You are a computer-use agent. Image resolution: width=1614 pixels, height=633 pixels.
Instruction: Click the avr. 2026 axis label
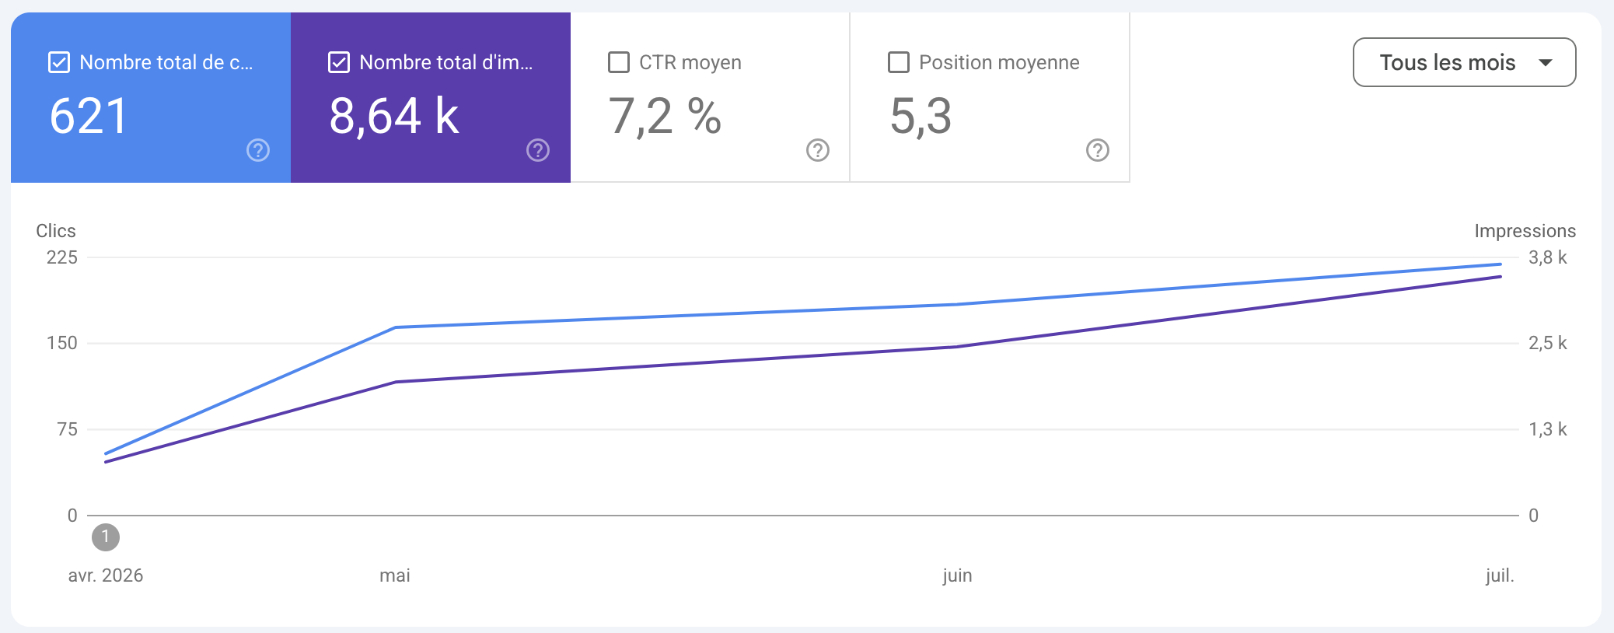tap(106, 575)
